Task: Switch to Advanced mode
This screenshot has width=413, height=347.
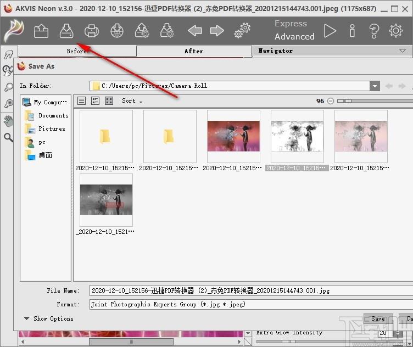Action: 294,37
